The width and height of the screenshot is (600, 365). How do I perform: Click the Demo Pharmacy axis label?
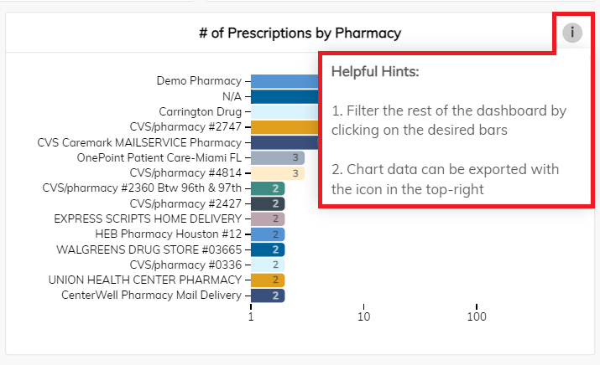[x=199, y=81]
